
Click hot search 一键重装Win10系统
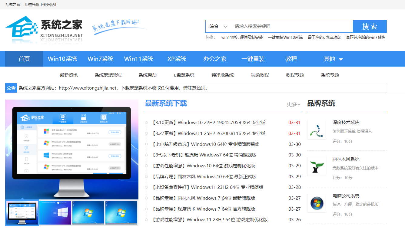(x=285, y=38)
